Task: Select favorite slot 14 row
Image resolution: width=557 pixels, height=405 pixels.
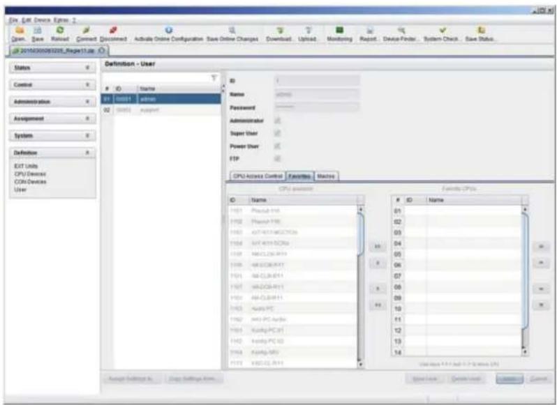Action: [x=456, y=352]
